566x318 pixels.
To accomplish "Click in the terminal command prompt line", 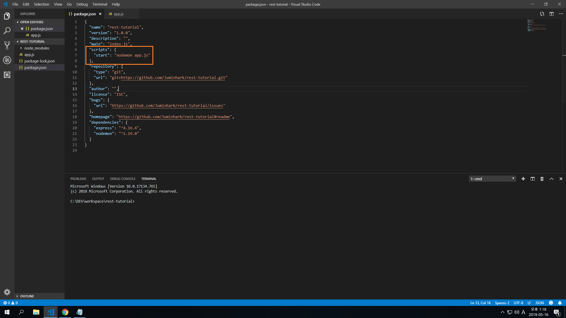I will (102, 201).
